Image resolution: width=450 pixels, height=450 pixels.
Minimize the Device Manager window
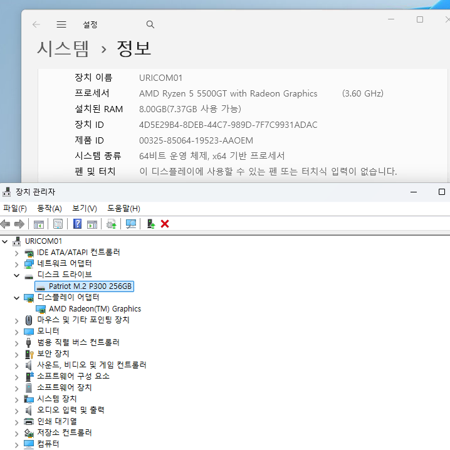pyautogui.click(x=414, y=192)
